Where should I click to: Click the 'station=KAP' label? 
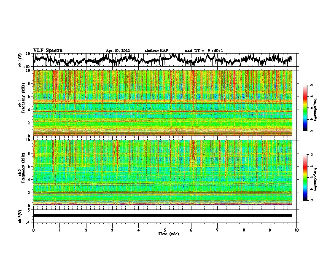pos(156,51)
